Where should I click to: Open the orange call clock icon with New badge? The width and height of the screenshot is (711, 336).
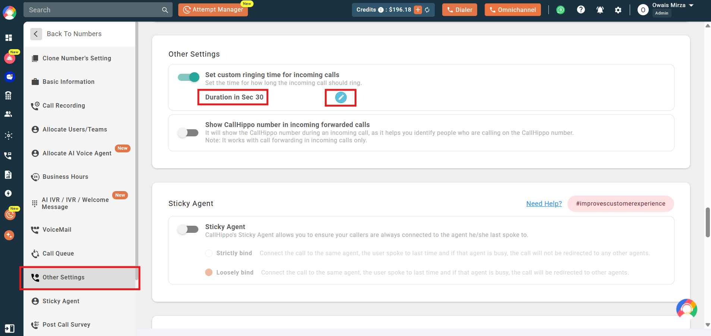coord(10,215)
